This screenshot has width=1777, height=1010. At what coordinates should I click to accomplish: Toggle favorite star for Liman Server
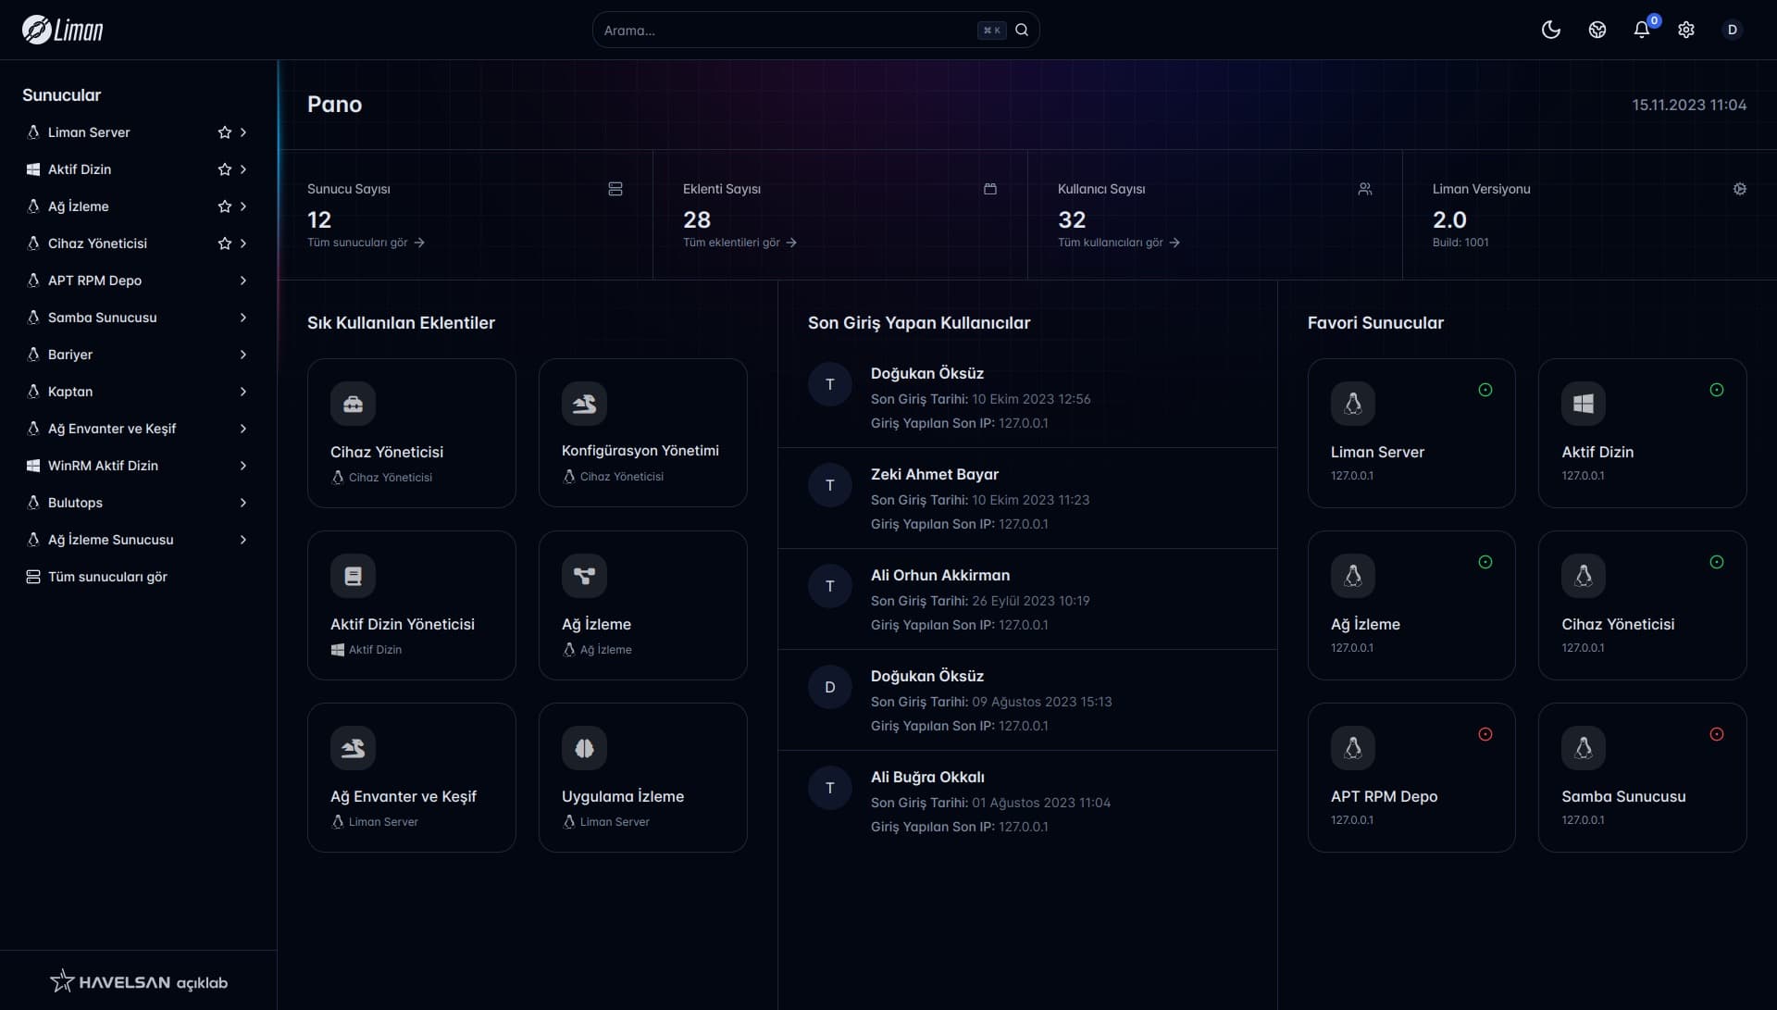pyautogui.click(x=224, y=132)
